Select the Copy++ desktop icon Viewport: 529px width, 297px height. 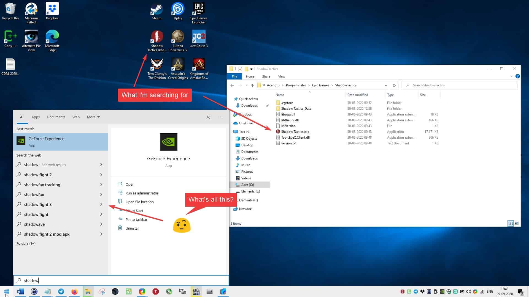tap(10, 39)
